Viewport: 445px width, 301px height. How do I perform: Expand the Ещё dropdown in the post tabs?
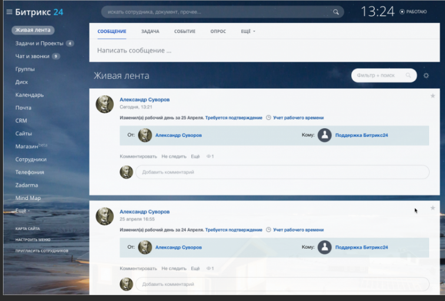pyautogui.click(x=248, y=31)
